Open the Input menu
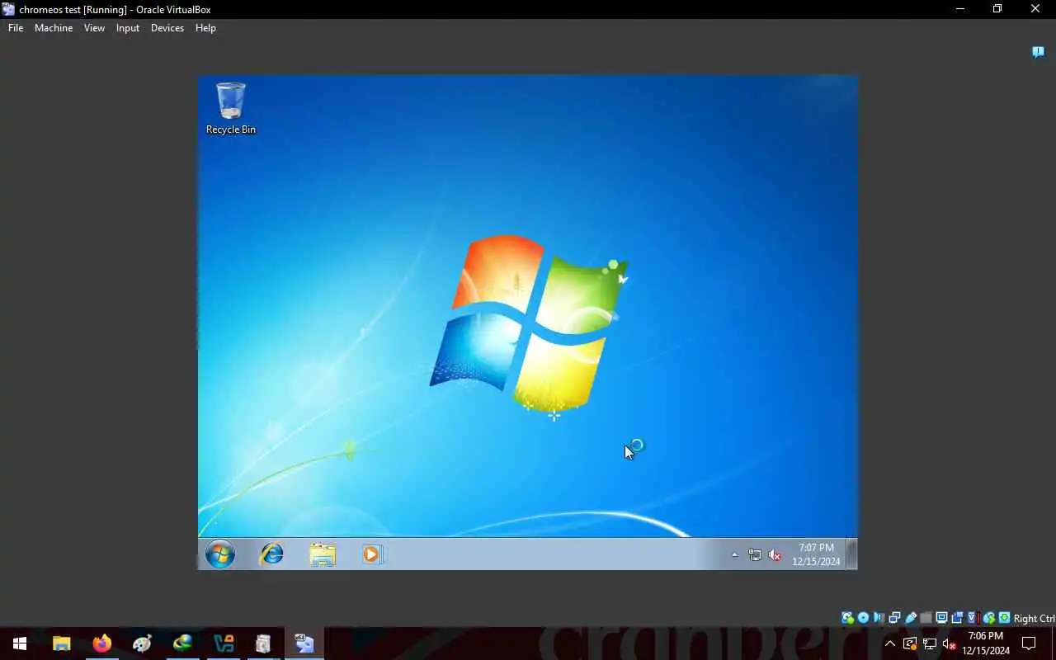 (x=128, y=28)
